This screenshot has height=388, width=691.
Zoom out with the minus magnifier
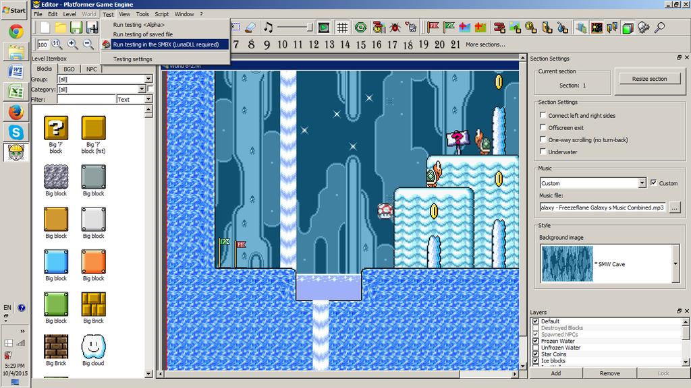pyautogui.click(x=88, y=44)
